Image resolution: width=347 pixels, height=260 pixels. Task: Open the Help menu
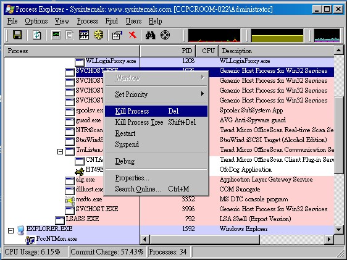click(x=156, y=21)
